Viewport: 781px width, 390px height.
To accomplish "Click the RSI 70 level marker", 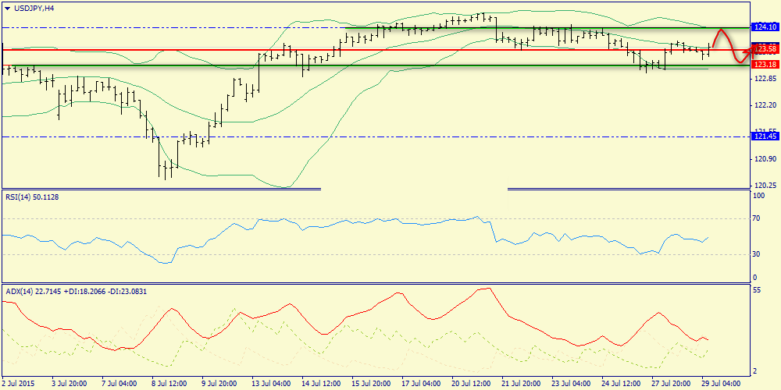I will pyautogui.click(x=756, y=218).
